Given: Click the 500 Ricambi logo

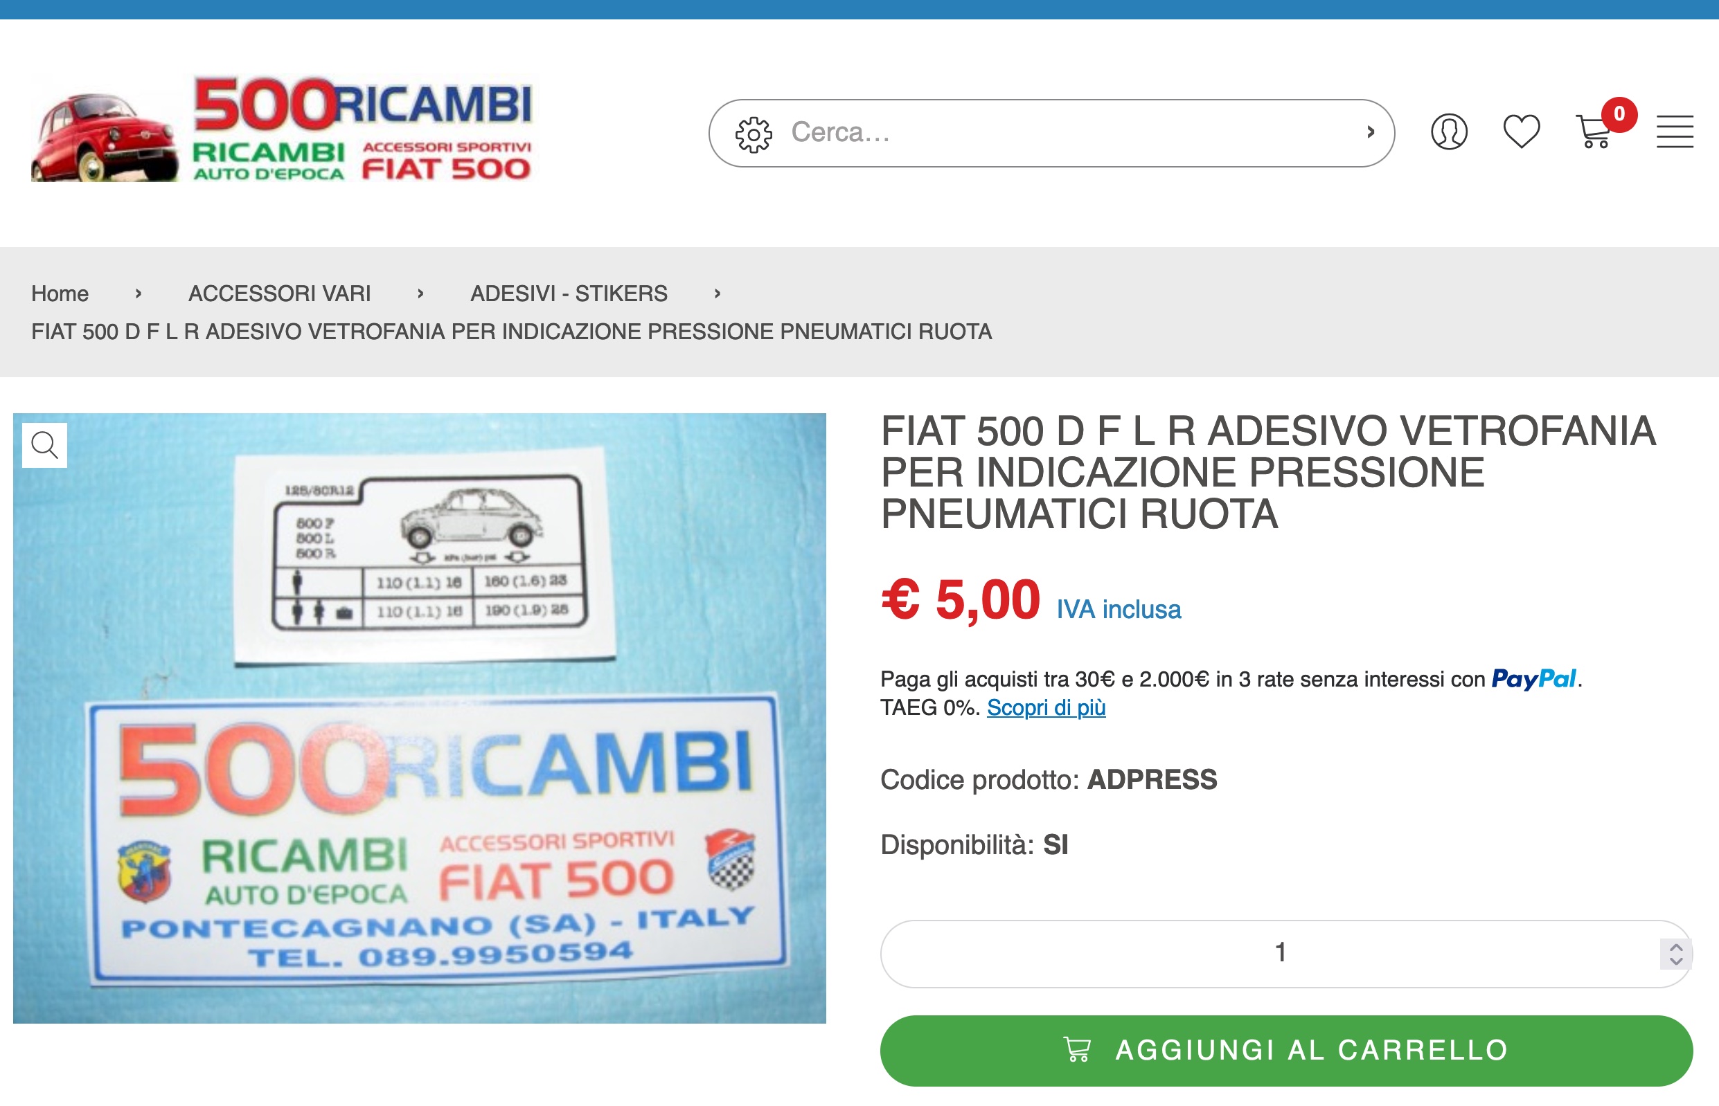Looking at the screenshot, I should [282, 129].
